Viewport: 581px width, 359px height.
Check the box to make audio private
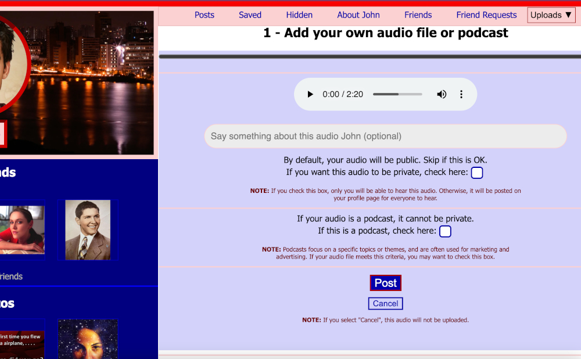476,173
